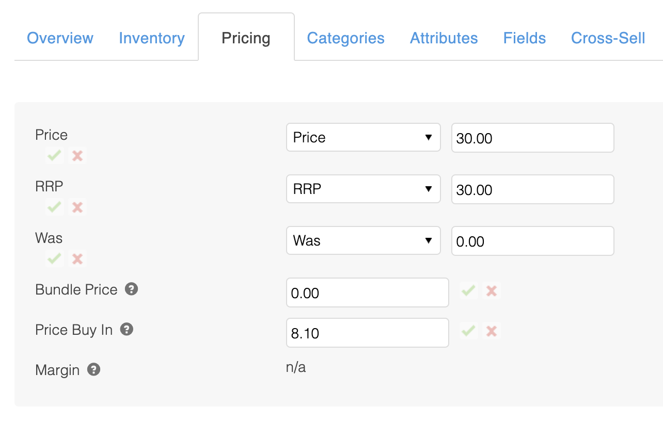Click the green checkmark beside Bundle Price
The width and height of the screenshot is (663, 423).
pyautogui.click(x=468, y=291)
